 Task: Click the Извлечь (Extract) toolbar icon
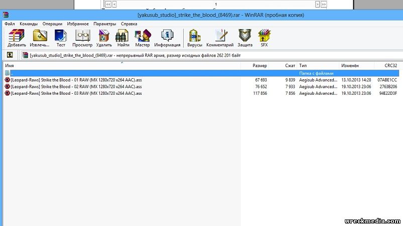pos(40,38)
